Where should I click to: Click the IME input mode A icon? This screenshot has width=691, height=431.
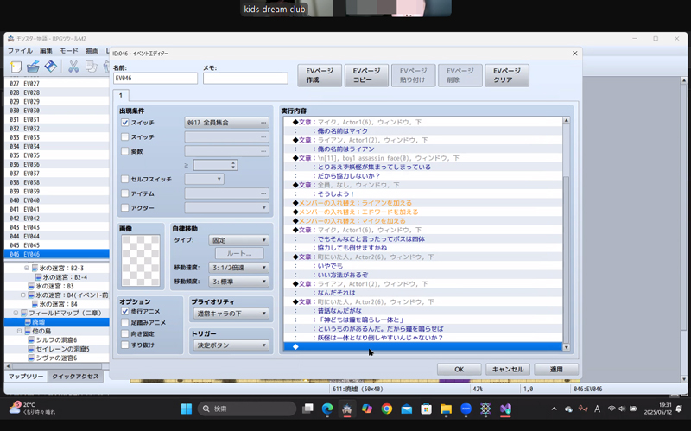[x=597, y=409]
